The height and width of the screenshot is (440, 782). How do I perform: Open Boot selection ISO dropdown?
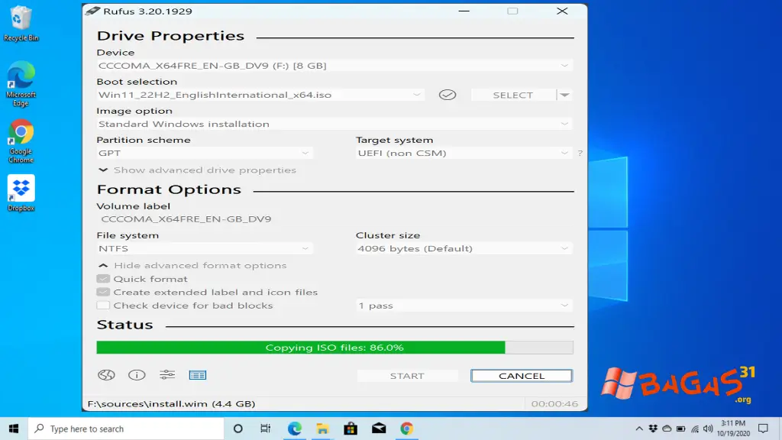point(260,95)
